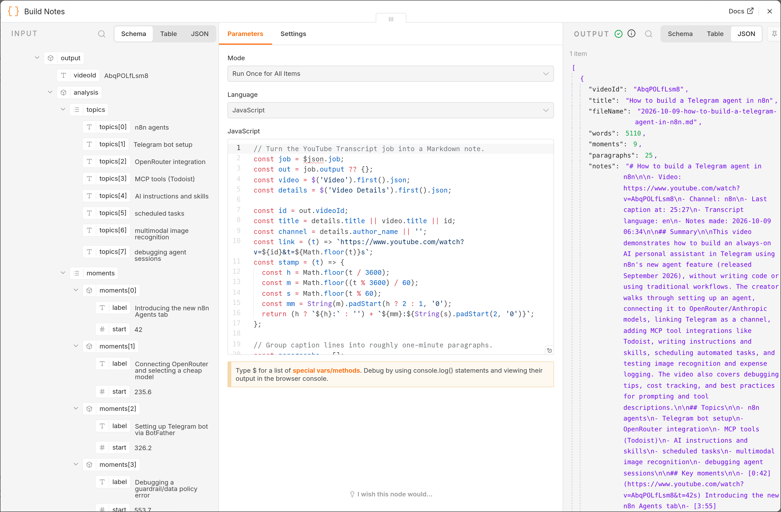Open the special vars/methods link
This screenshot has width=781, height=512.
(x=326, y=371)
